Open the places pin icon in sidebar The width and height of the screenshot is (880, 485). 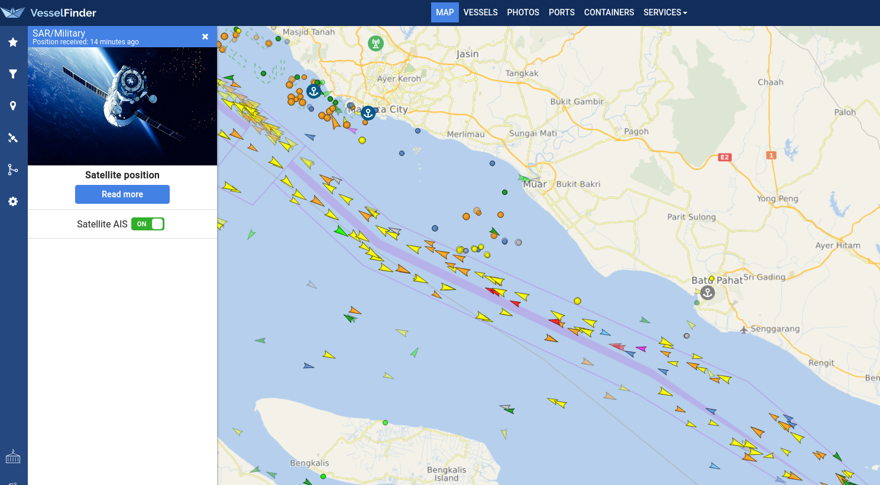click(13, 106)
